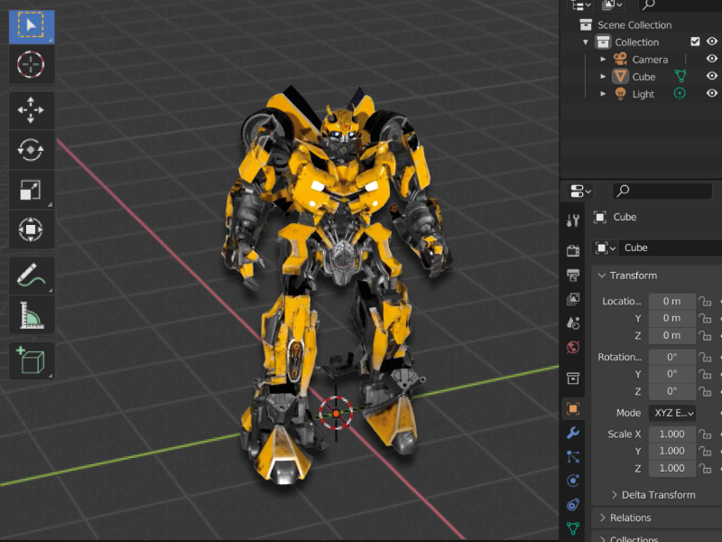Click the Cube mesh data icon in outliner

click(x=680, y=76)
